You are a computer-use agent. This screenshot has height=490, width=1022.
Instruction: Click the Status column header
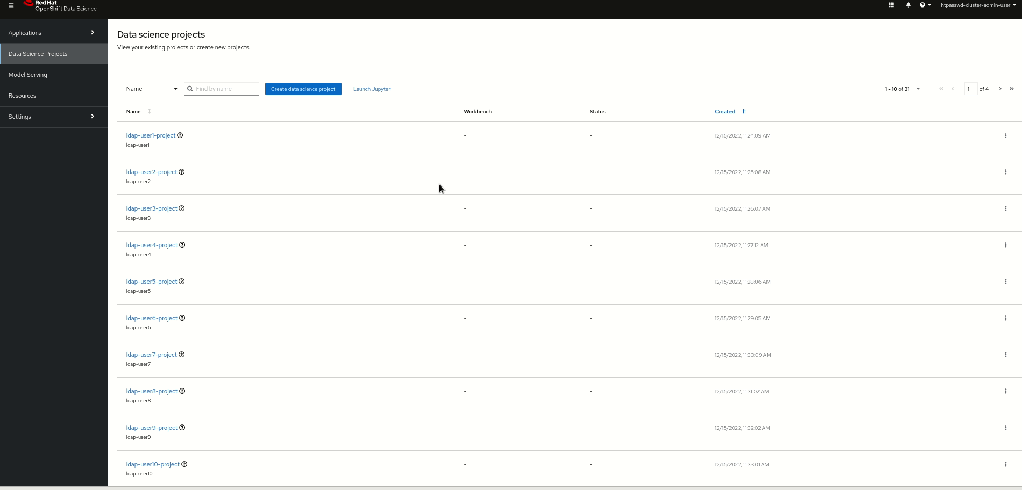(x=597, y=112)
